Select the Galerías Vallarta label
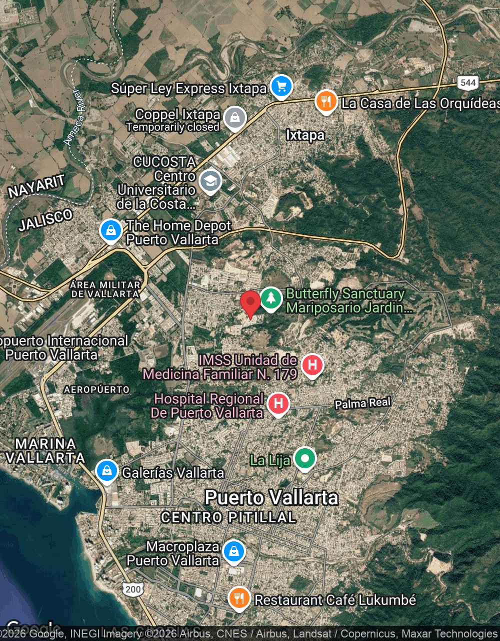 pos(173,473)
